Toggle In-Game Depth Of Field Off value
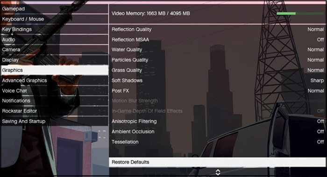 [320, 111]
